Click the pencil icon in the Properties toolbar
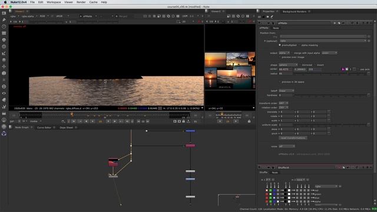Viewport: 377px width, 212px height. pyautogui.click(x=272, y=16)
